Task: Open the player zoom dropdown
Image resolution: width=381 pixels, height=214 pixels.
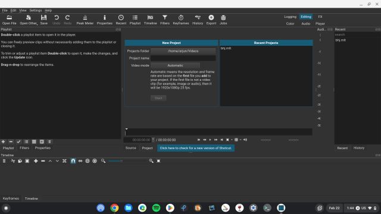Action: click(x=229, y=140)
